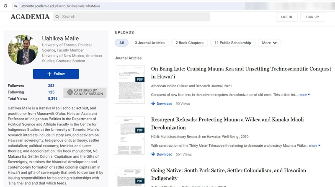Click the PDF badge on Resurgent Refusals
The image size is (335, 187).
click(139, 130)
